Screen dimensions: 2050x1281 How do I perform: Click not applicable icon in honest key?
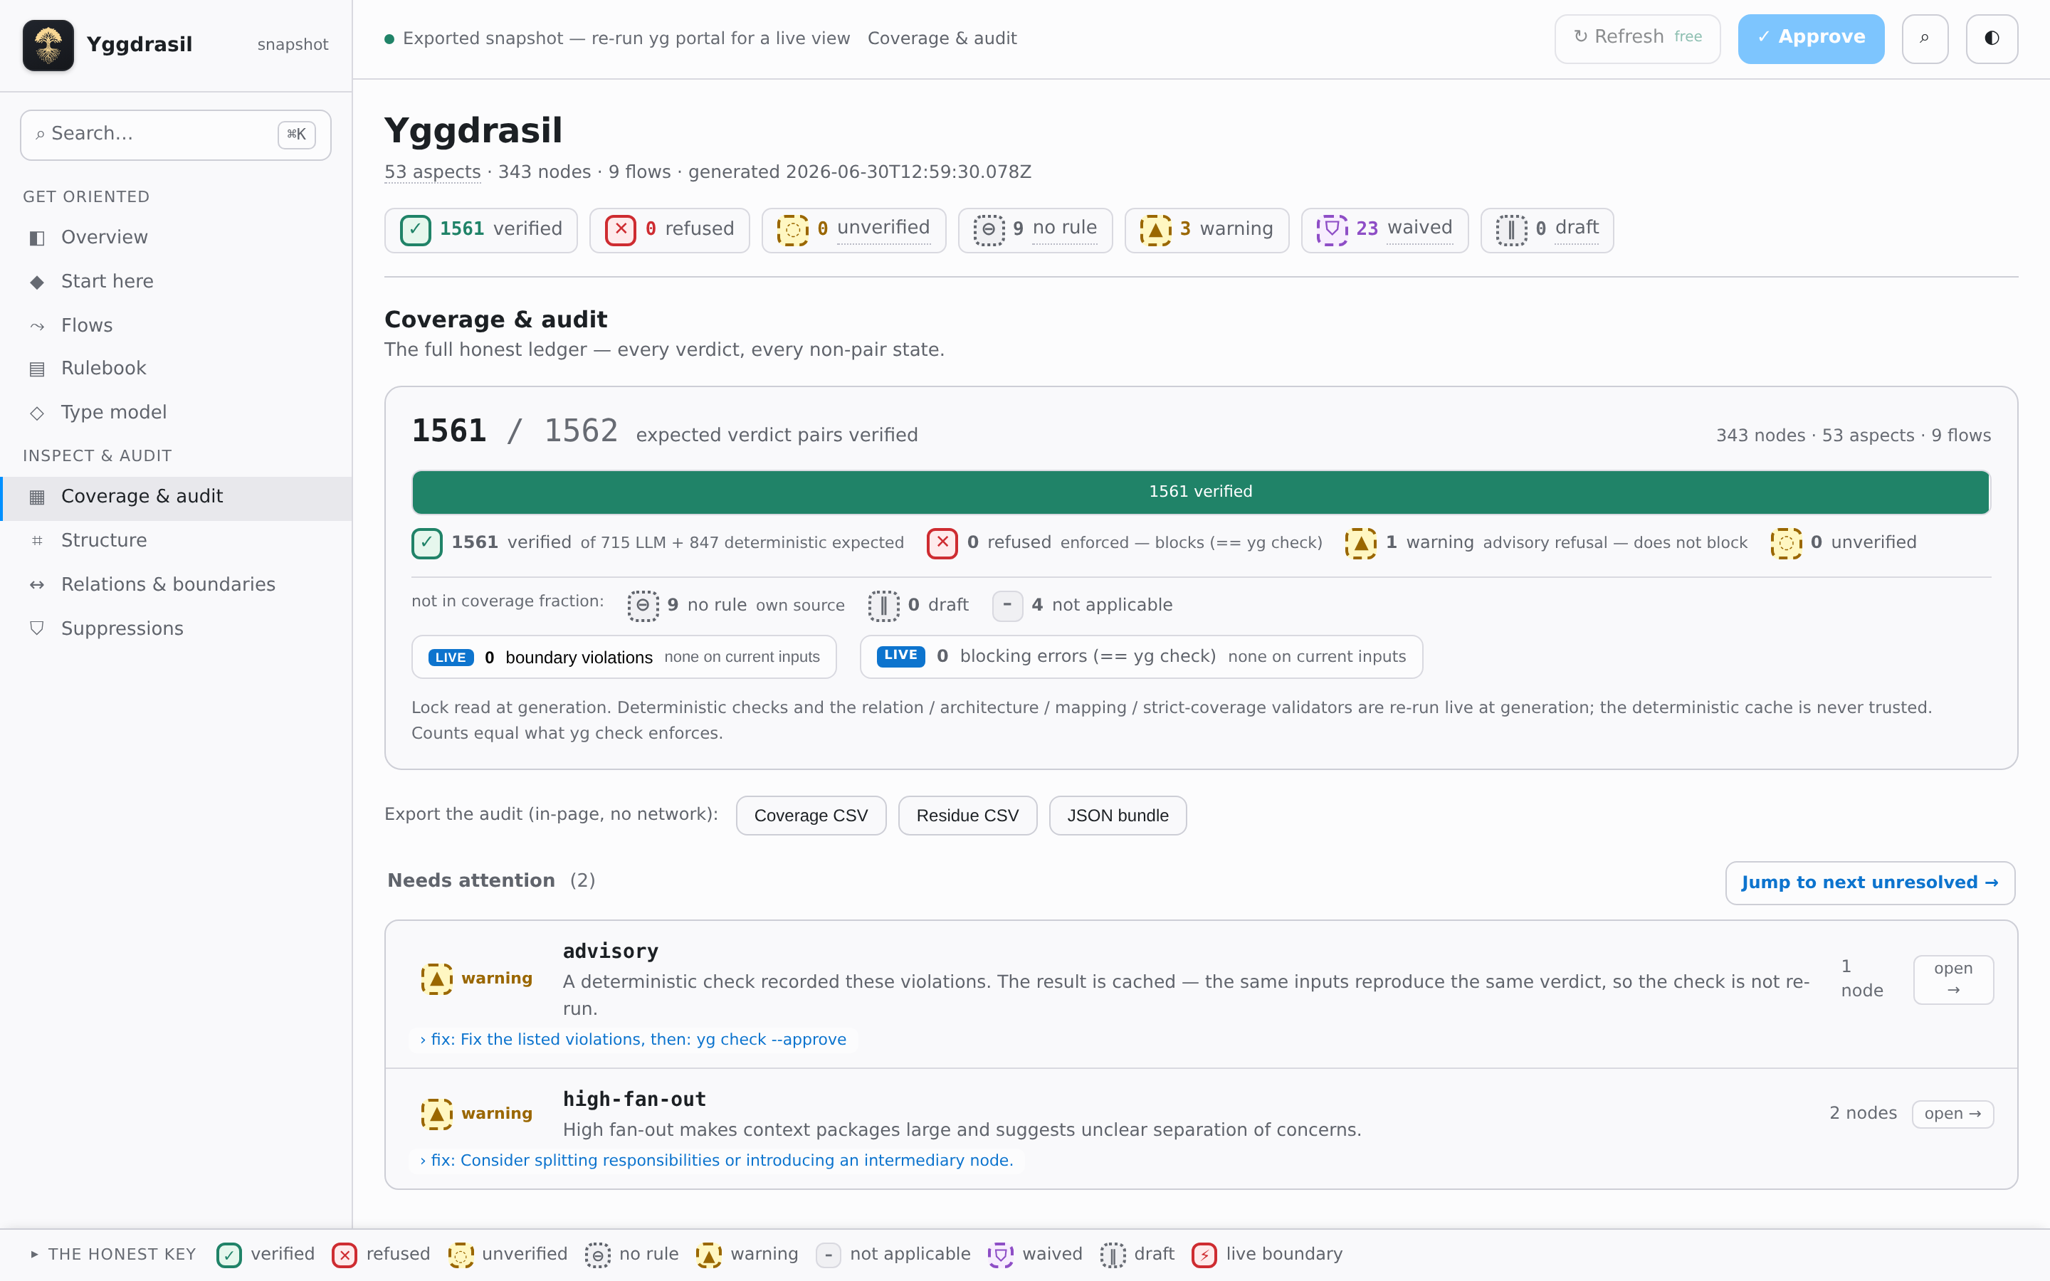point(829,1255)
